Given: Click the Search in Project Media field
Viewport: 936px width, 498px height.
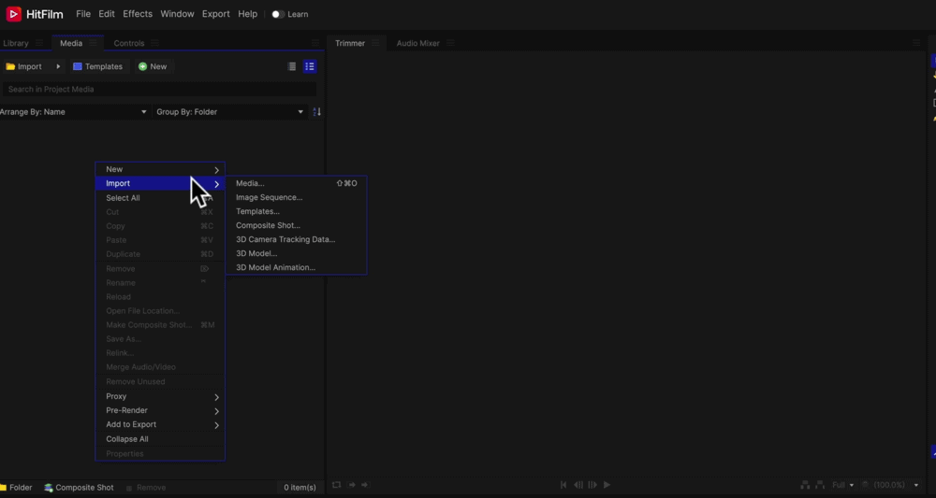Looking at the screenshot, I should tap(159, 90).
